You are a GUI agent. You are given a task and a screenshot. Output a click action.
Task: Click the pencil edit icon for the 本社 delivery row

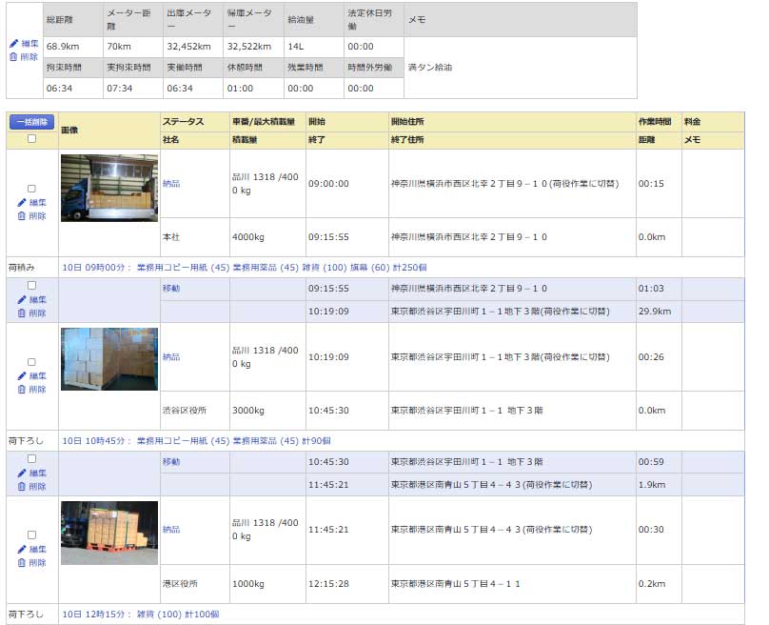click(22, 203)
